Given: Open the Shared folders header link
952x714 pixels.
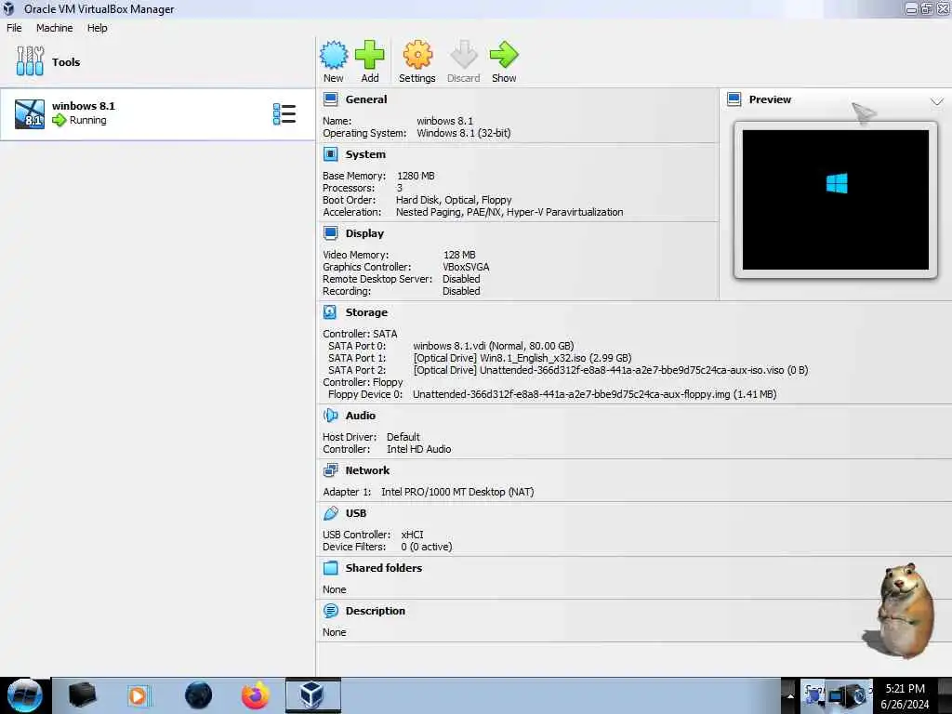Looking at the screenshot, I should pyautogui.click(x=384, y=568).
